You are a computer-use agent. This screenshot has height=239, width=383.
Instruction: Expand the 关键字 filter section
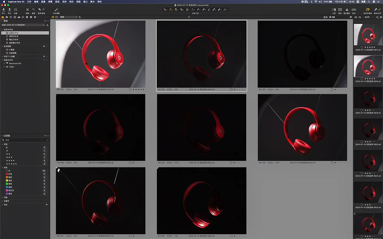click(x=2, y=201)
